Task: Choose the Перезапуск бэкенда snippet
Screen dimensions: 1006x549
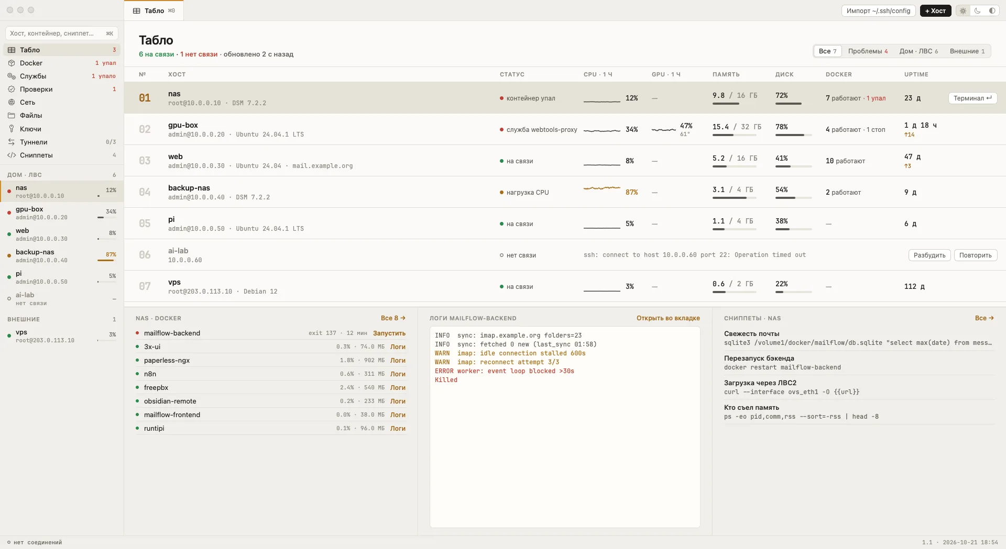Action: 859,363
